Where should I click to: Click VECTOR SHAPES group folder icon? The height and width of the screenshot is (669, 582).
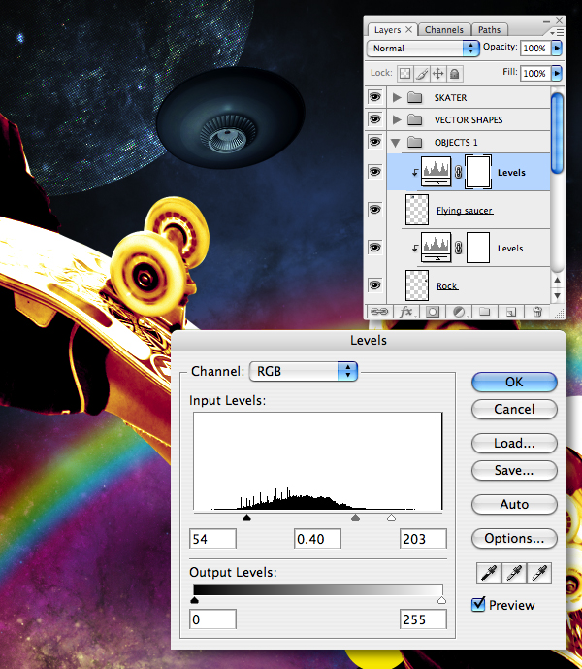coord(414,119)
